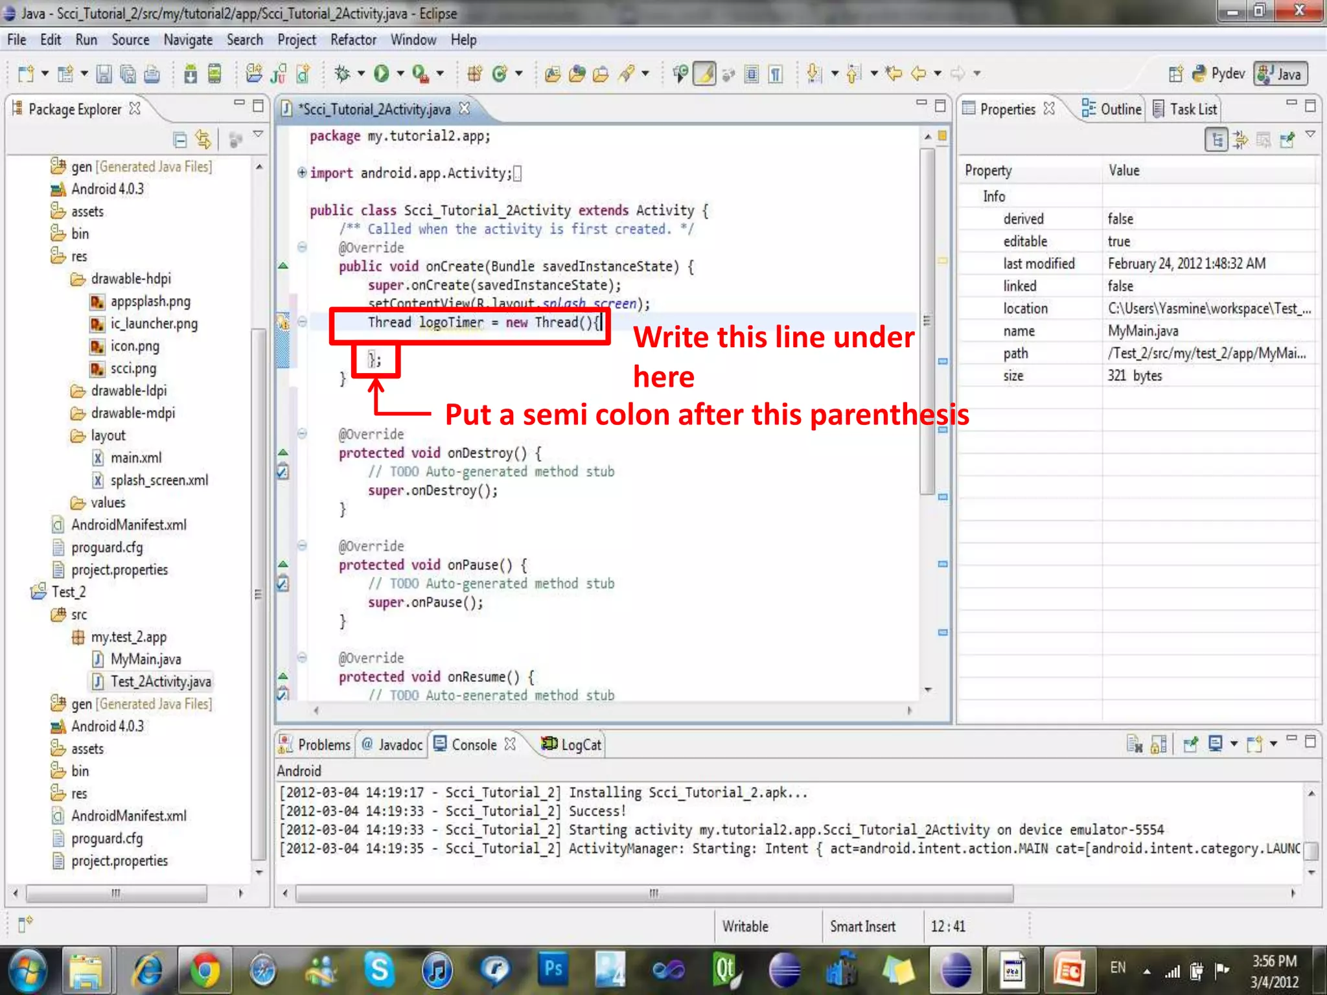The width and height of the screenshot is (1327, 995).
Task: Open Photoshop from the taskbar
Action: click(x=553, y=970)
